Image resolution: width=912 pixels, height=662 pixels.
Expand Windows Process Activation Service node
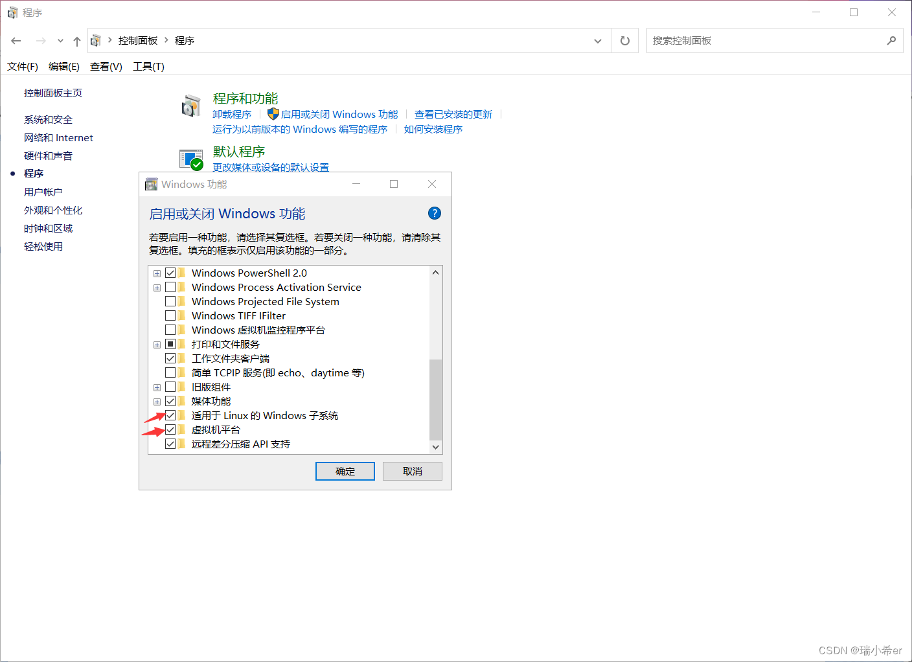pyautogui.click(x=157, y=288)
